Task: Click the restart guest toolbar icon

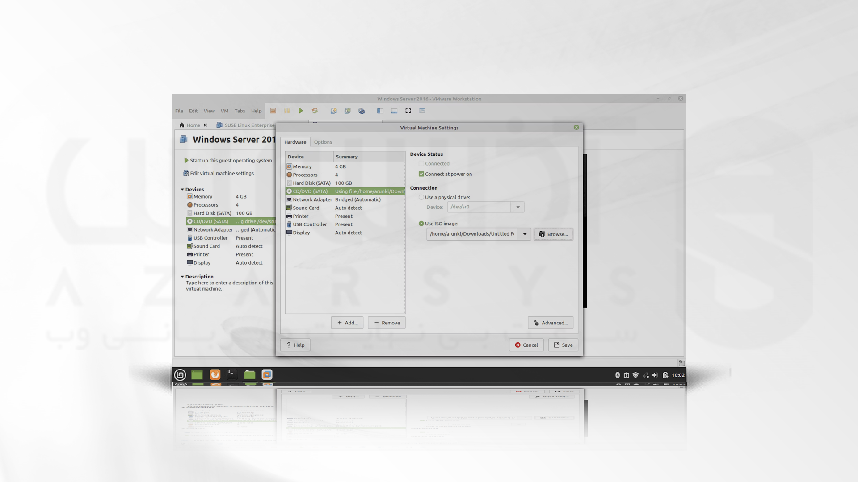Action: tap(315, 111)
